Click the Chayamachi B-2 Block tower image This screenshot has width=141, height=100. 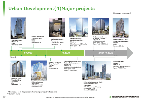pos(121,28)
